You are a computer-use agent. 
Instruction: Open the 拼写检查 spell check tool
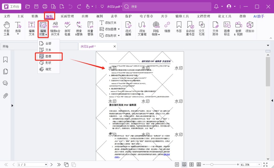[x=67, y=28]
